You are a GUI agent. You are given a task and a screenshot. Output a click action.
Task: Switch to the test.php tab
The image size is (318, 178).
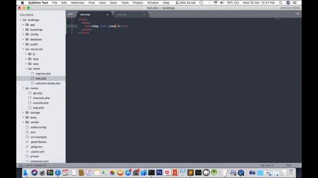85,14
